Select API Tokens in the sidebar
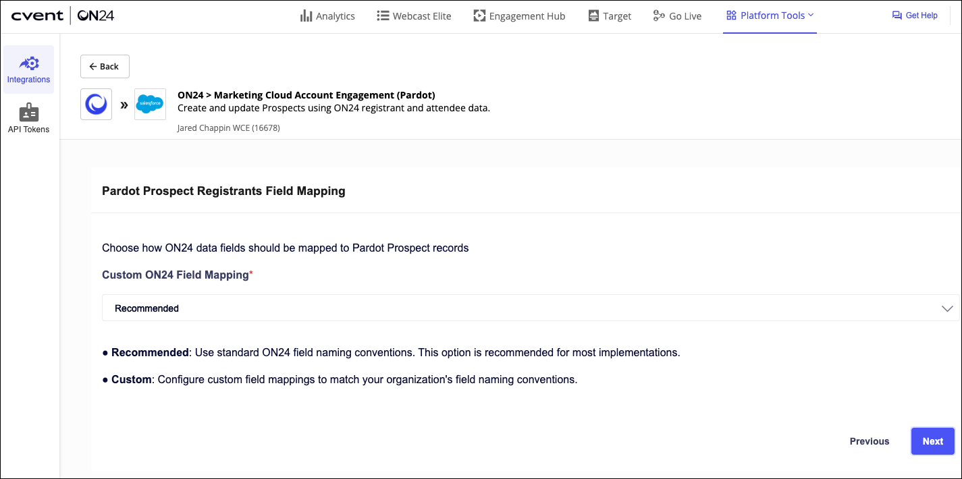 click(x=28, y=119)
